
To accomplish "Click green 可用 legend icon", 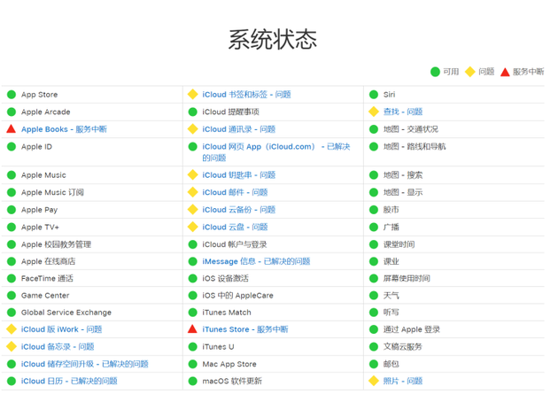I will click(435, 72).
